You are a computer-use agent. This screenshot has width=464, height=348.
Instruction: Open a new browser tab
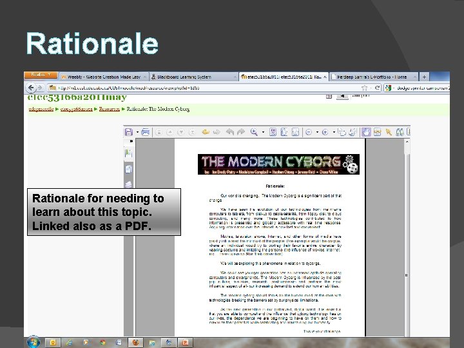(424, 77)
